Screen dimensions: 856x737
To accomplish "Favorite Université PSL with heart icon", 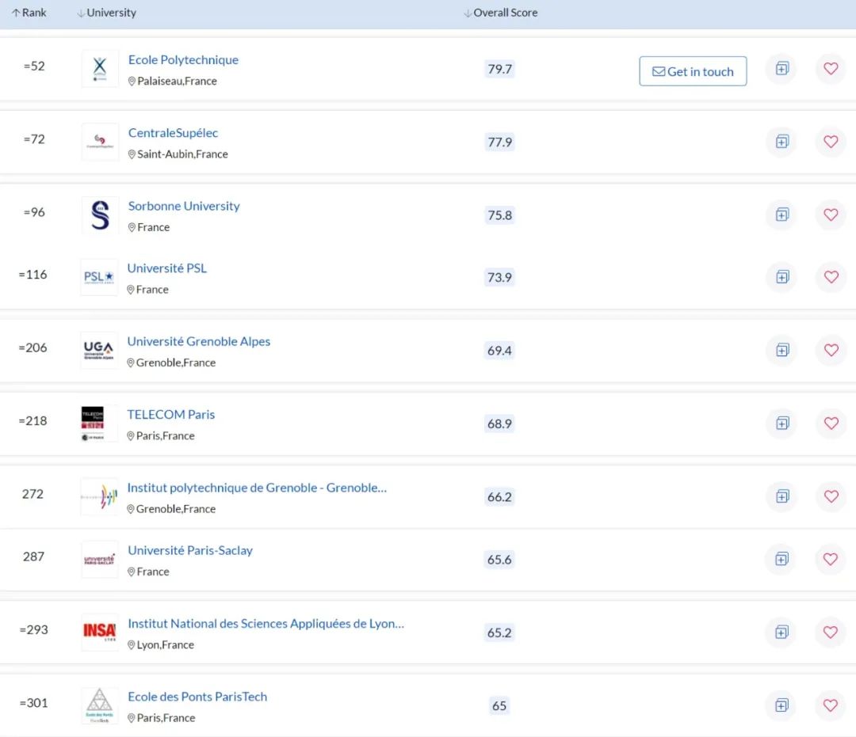I will click(x=831, y=277).
